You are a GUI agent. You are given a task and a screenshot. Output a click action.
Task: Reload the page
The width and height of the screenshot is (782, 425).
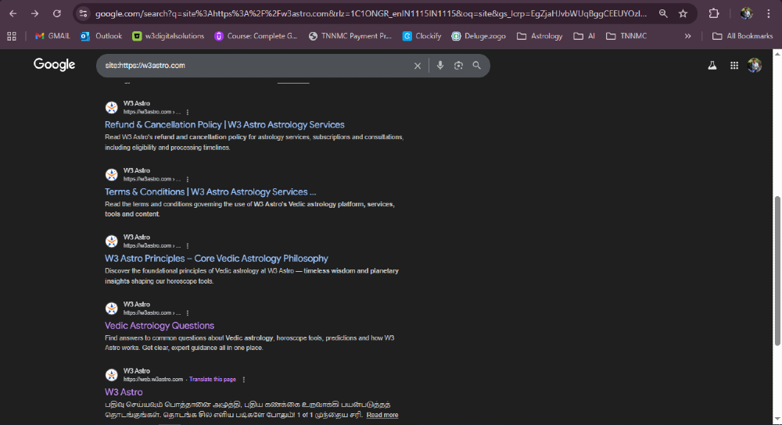click(x=56, y=13)
